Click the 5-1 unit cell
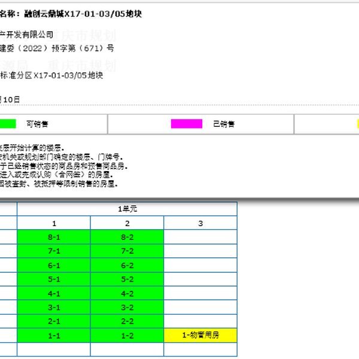 (x=54, y=279)
